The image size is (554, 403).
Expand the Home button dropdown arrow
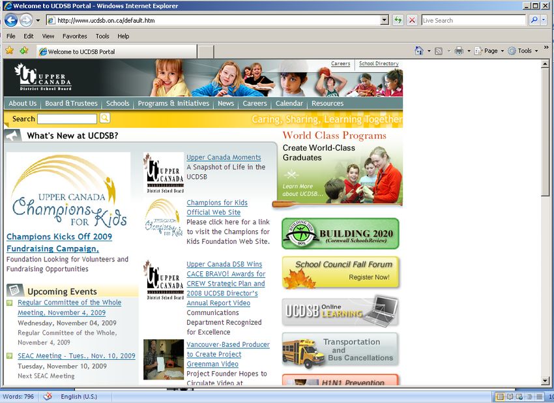429,52
